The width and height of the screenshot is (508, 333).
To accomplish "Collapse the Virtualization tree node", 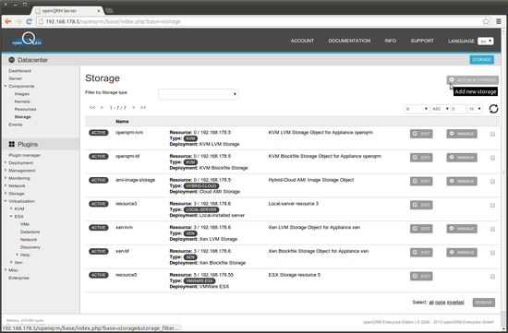I will (x=6, y=201).
